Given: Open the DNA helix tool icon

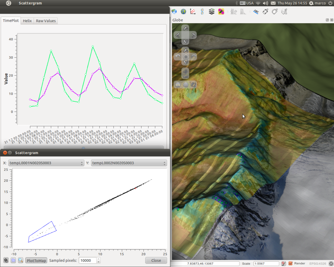Looking at the screenshot, I should click(202, 11).
